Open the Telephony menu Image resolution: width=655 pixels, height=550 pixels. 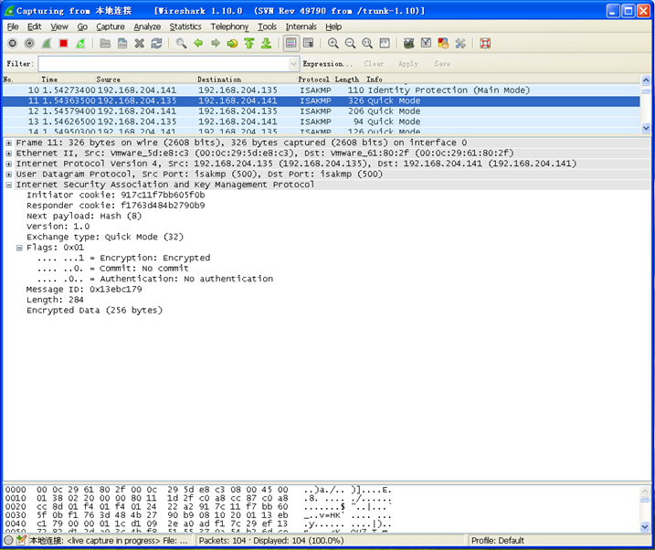[x=229, y=26]
